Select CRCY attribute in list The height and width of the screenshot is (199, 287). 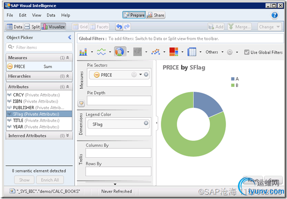[x=39, y=95]
